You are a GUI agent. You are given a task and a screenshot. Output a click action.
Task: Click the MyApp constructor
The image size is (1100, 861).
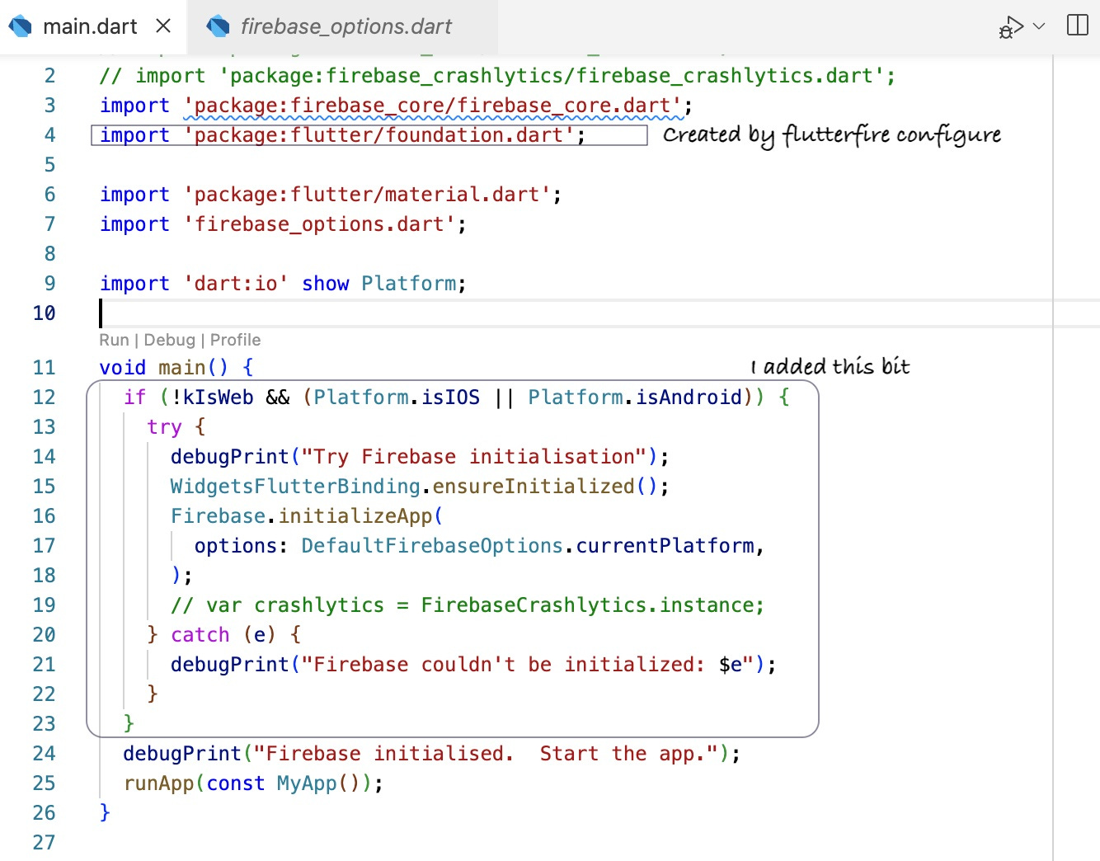pyautogui.click(x=307, y=783)
